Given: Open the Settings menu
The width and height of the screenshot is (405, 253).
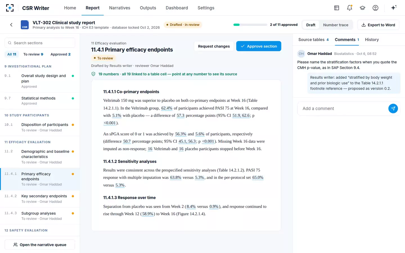Looking at the screenshot, I should tap(206, 8).
